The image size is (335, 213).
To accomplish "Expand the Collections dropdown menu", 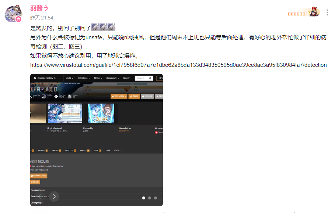I will point(84,78).
